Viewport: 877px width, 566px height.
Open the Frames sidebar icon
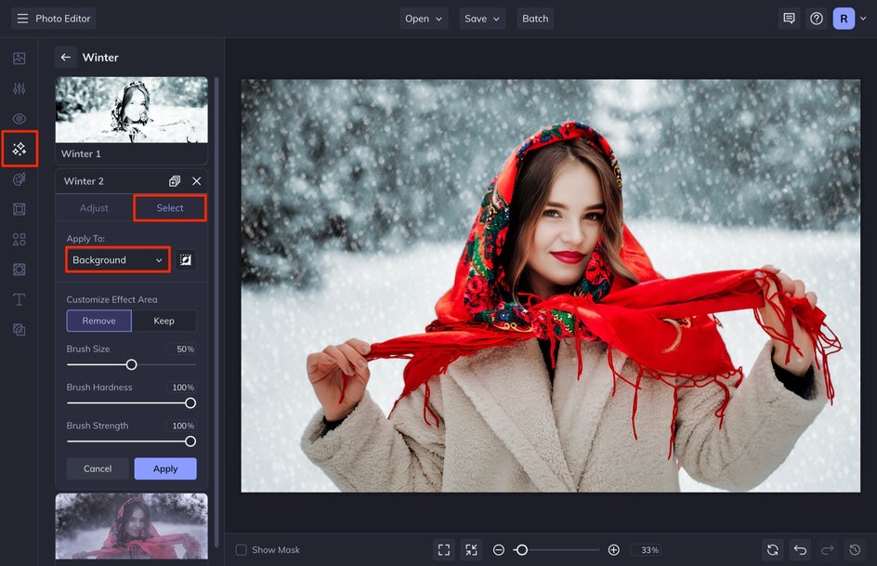19,209
